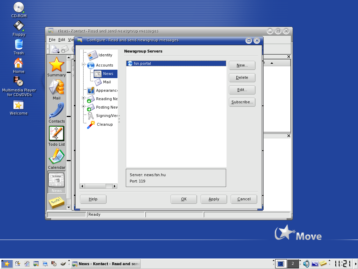
Task: Open the Subscribe... dialog
Action: coord(242,102)
